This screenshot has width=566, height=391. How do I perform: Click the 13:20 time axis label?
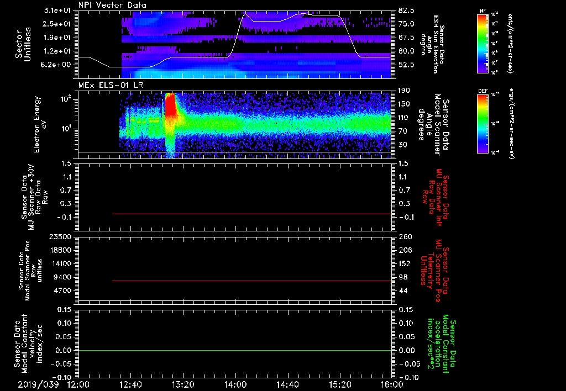point(183,384)
